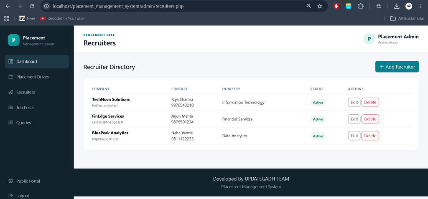
Task: View site information icon in address bar
Action: [47, 6]
